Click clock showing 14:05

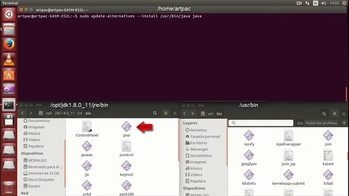[334, 3]
